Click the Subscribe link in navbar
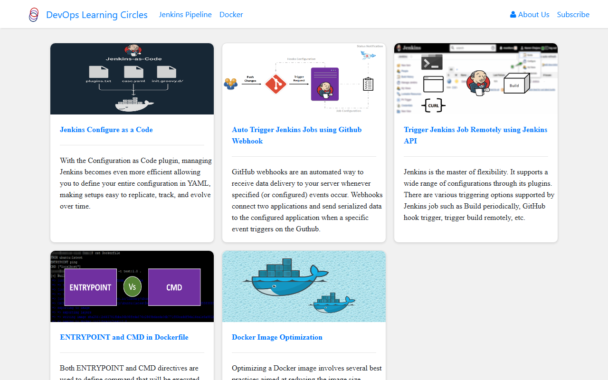The width and height of the screenshot is (608, 380). (573, 15)
